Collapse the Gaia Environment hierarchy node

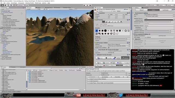(1, 27)
